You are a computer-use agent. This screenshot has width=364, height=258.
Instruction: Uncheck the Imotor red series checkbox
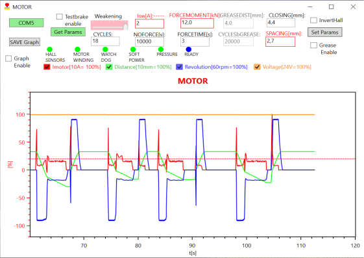47,67
